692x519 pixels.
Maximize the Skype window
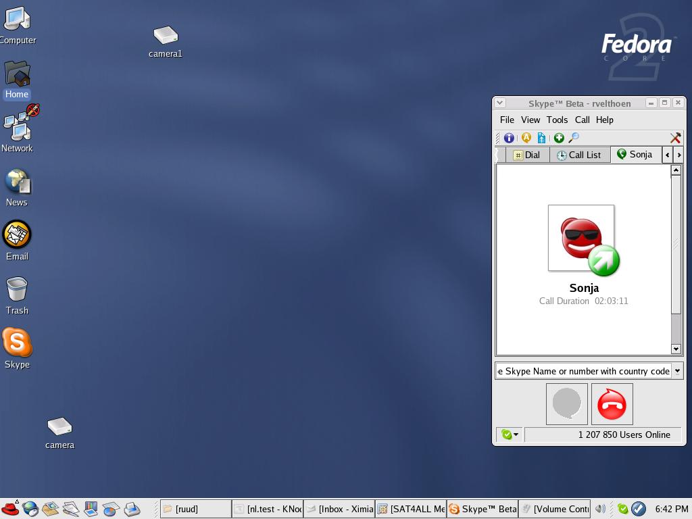coord(665,103)
